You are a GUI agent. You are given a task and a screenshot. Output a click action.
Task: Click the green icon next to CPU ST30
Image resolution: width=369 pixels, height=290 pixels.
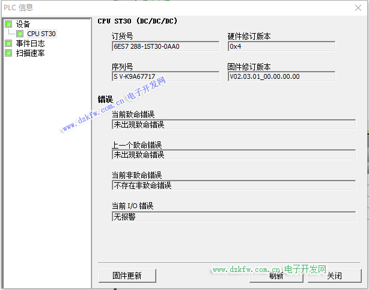pyautogui.click(x=20, y=34)
